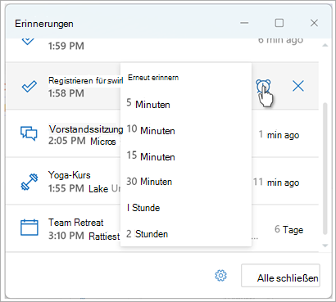Viewport: 336px width, 302px height.
Task: Click Alle schließen button
Action: 280,275
